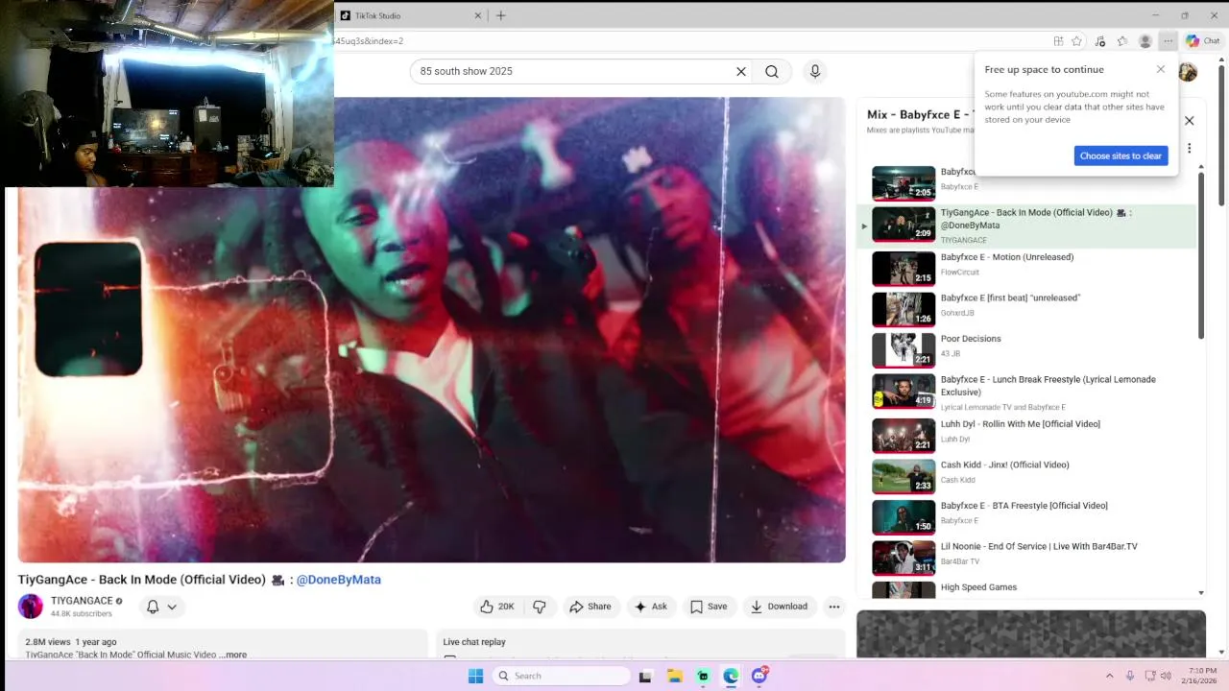This screenshot has height=691, width=1229.
Task: Click the YouTube search magnifier button
Action: [x=772, y=71]
